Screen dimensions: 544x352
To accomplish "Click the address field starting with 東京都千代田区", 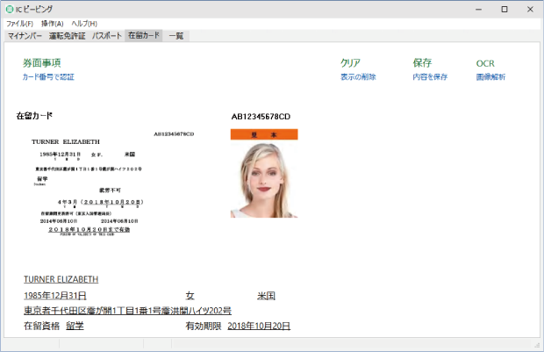I will point(127,311).
